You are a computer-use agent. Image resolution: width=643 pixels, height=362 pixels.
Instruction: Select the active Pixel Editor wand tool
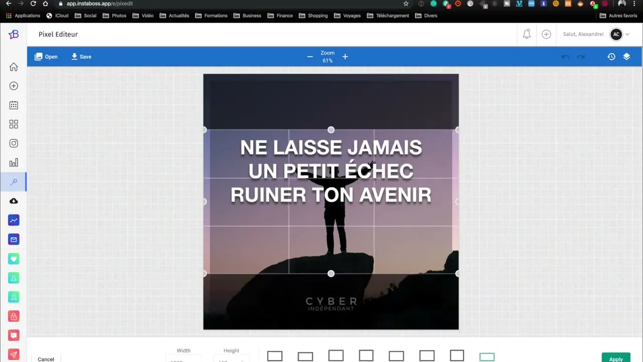14,182
